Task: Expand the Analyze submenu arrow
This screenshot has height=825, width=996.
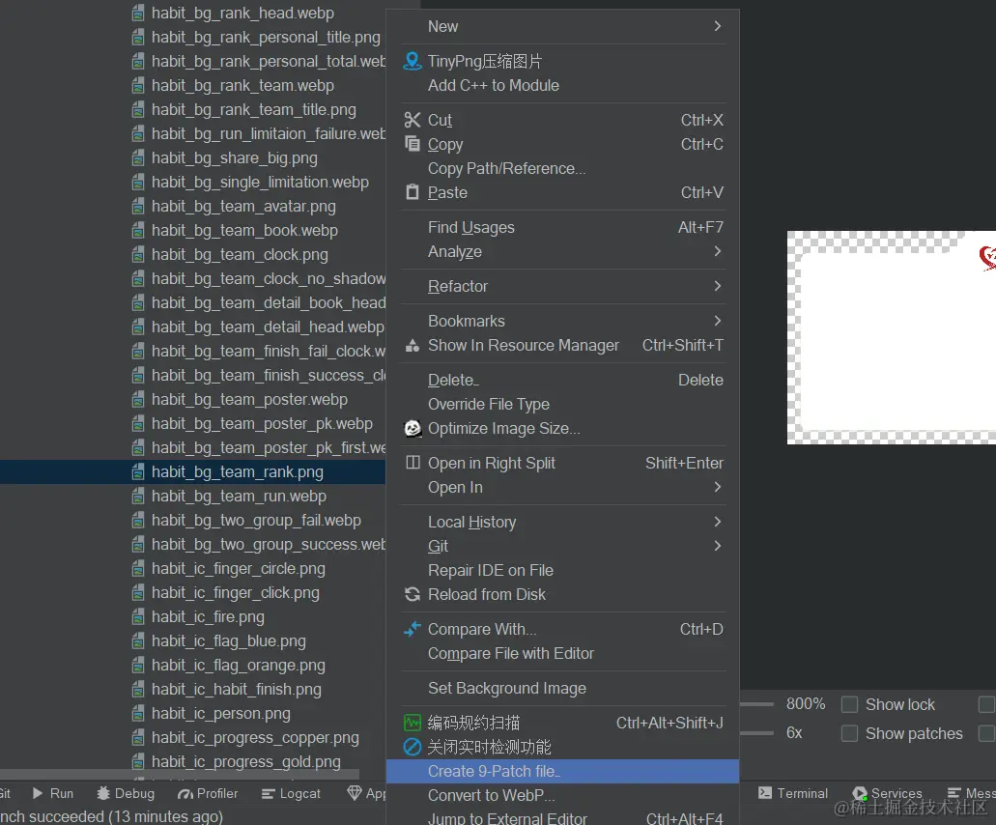Action: tap(717, 251)
